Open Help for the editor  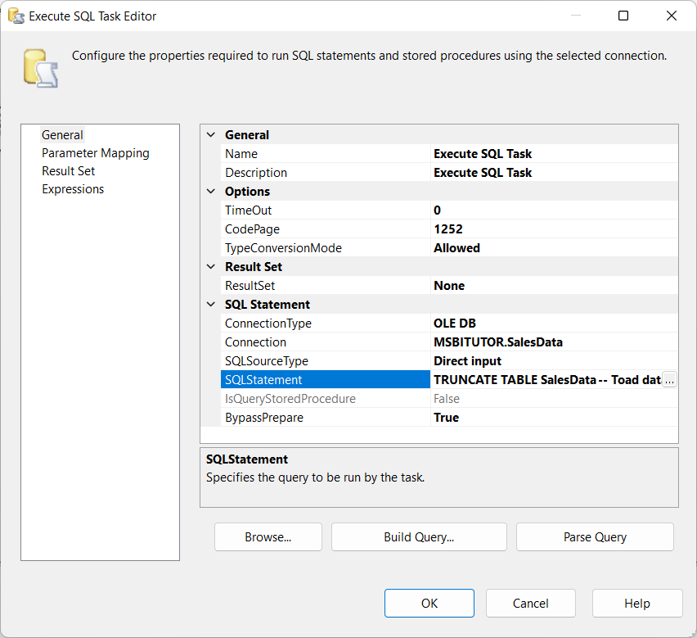pyautogui.click(x=637, y=604)
